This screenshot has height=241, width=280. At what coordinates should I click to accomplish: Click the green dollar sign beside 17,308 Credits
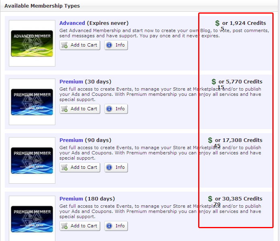(x=210, y=140)
